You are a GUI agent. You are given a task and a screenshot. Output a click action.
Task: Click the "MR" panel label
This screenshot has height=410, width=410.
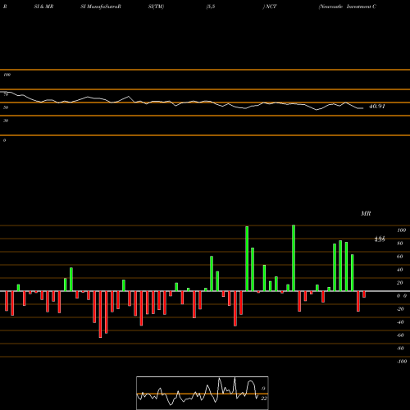coord(366,213)
